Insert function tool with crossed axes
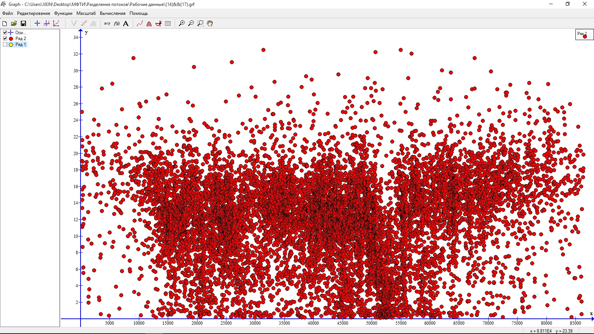The height and width of the screenshot is (334, 594). [x=46, y=23]
